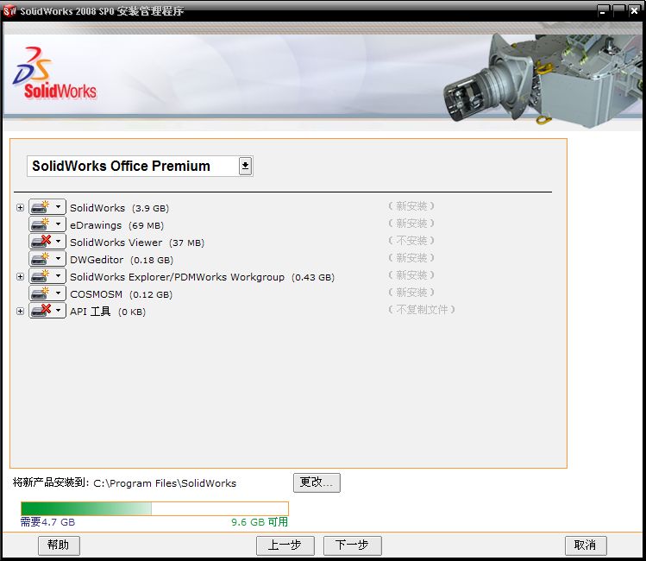
Task: Expand the SolidWorks (3.9 GB) tree node
Action: click(x=20, y=207)
